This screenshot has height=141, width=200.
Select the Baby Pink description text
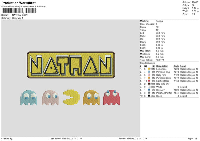[x=161, y=75]
